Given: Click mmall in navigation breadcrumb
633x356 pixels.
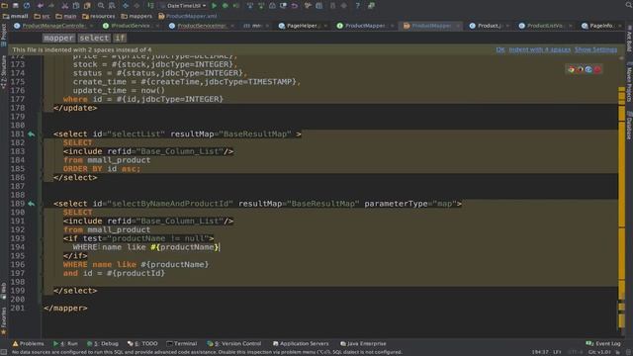Looking at the screenshot, I should click(x=16, y=16).
